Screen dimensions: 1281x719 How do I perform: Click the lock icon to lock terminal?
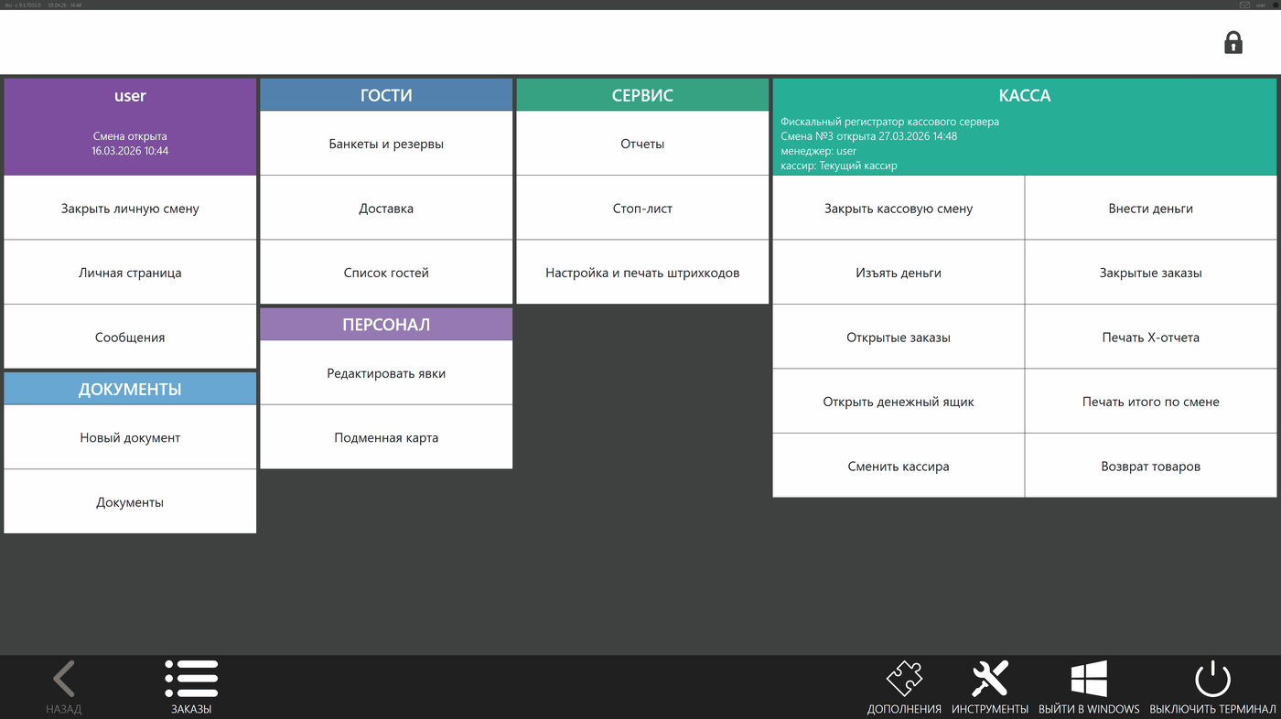[x=1233, y=42]
